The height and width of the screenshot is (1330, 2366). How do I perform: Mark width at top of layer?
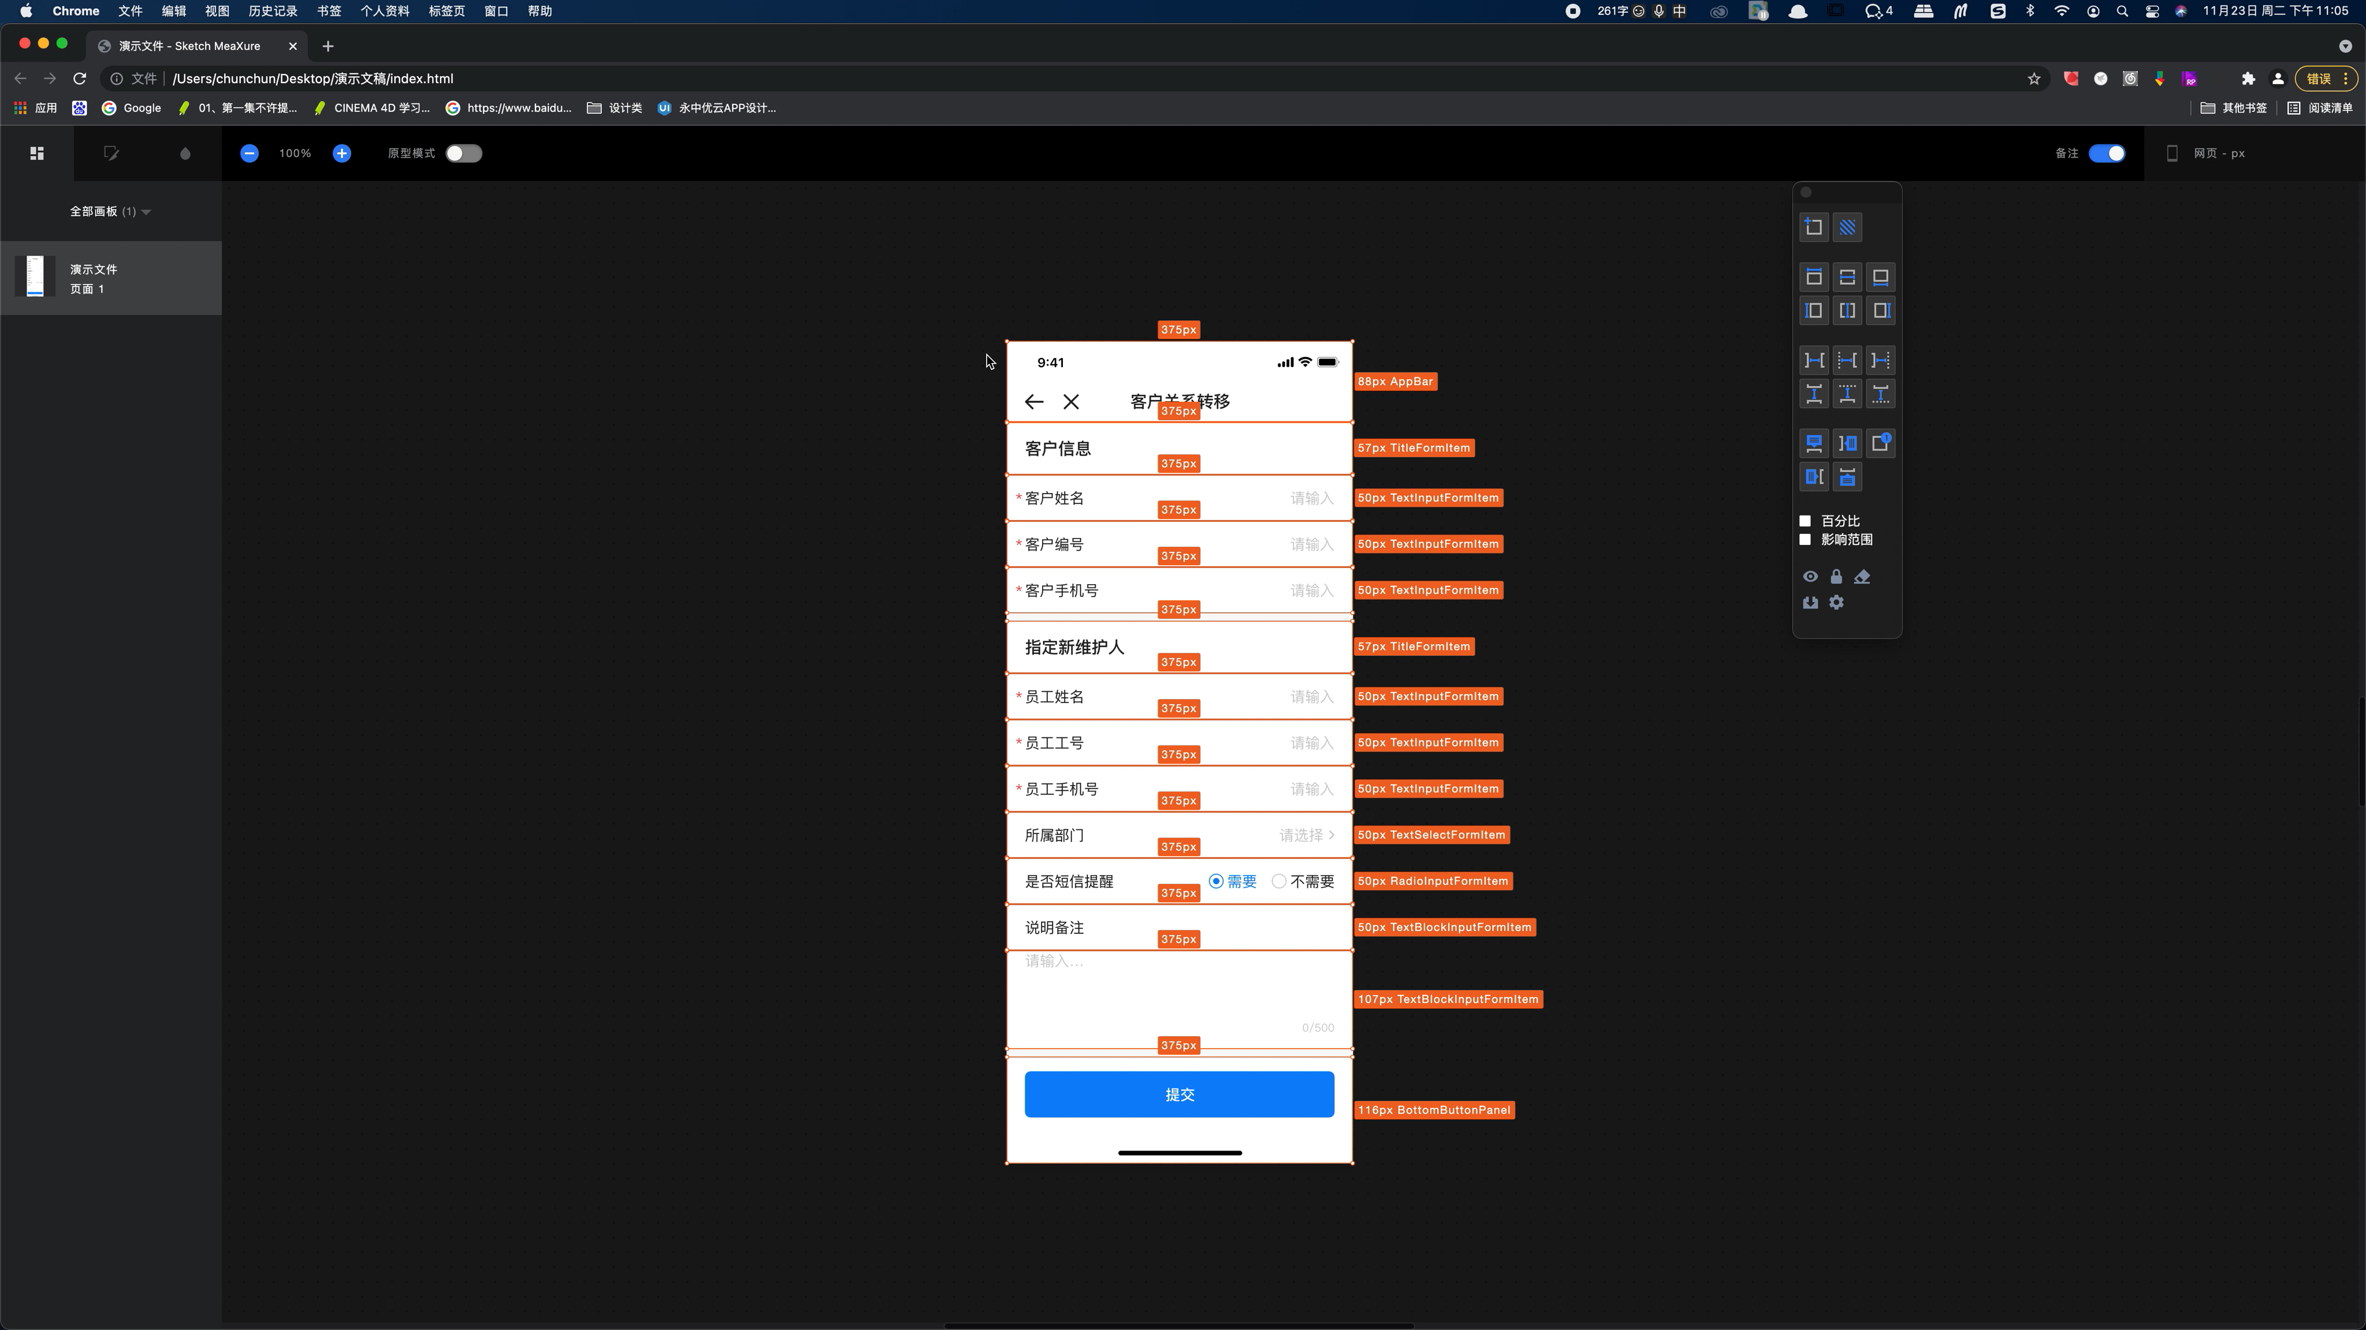click(1814, 277)
